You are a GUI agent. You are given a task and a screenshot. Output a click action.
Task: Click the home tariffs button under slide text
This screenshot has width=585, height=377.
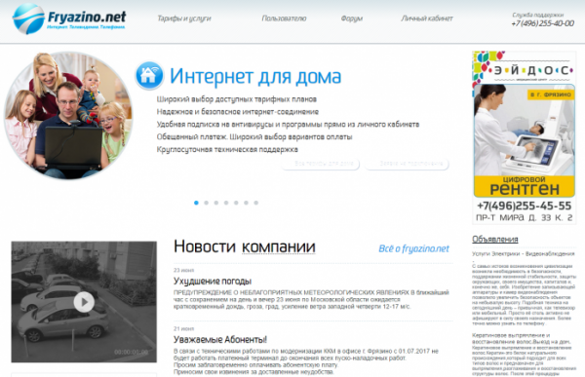click(321, 164)
